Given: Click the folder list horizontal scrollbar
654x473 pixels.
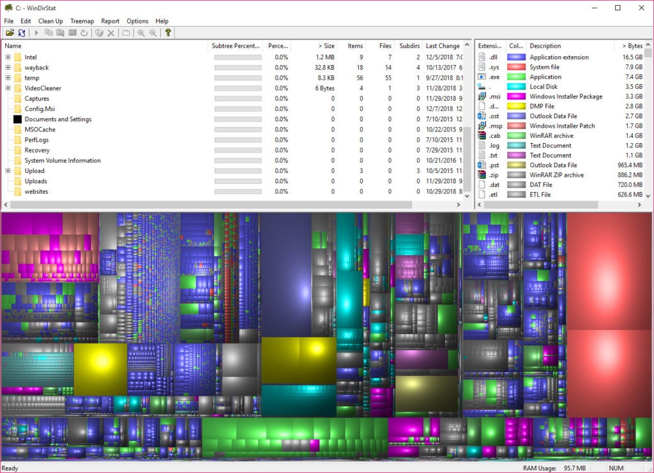Looking at the screenshot, I should coord(211,205).
